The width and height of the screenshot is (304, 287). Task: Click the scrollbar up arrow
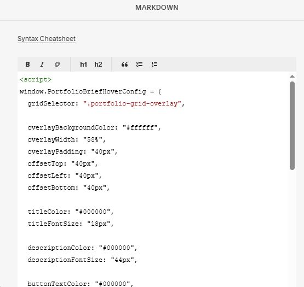pos(292,77)
